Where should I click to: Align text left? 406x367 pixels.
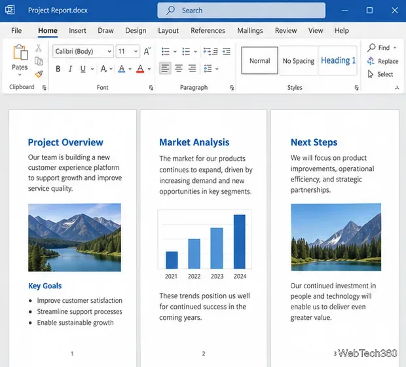(165, 68)
